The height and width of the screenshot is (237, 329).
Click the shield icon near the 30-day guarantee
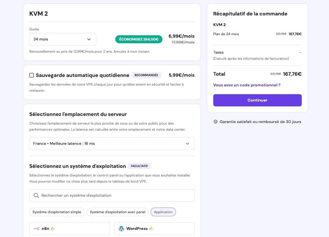point(215,122)
